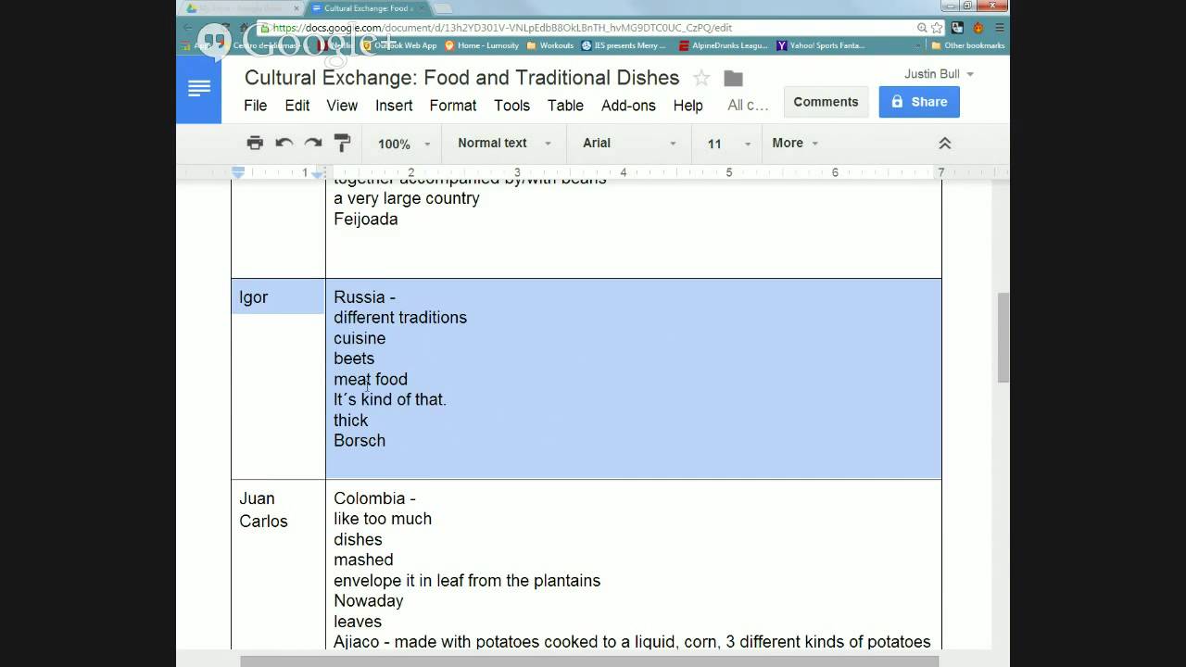
Task: Open the Edit menu
Action: 297,106
